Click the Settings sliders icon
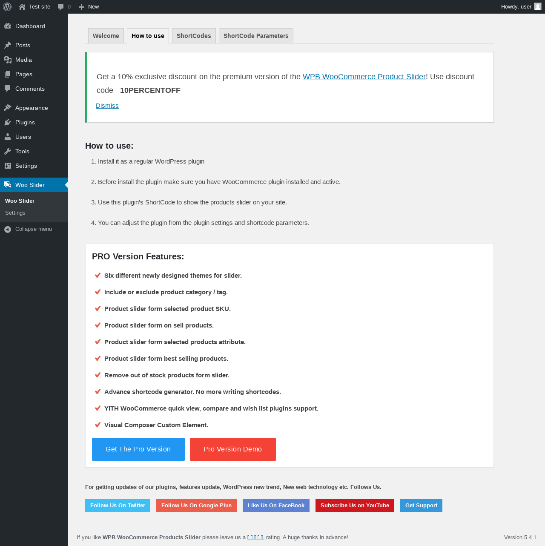 tap(8, 166)
